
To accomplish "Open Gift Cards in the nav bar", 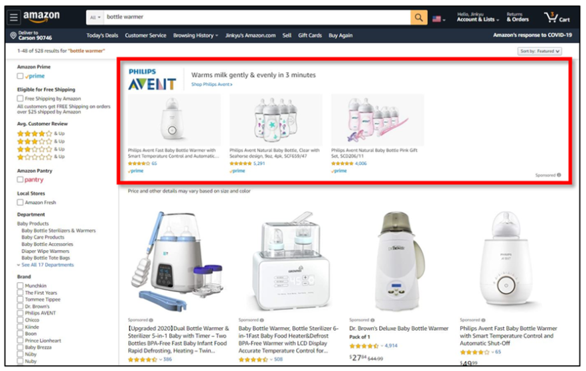I will 310,36.
